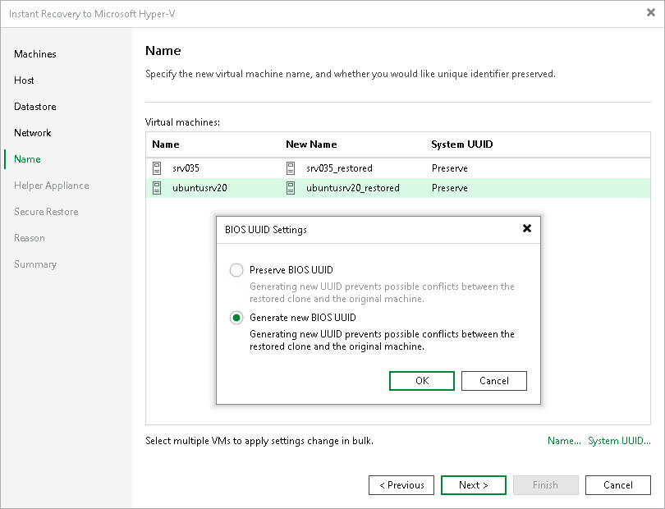Select the Name wizard step
The height and width of the screenshot is (509, 665).
click(28, 159)
